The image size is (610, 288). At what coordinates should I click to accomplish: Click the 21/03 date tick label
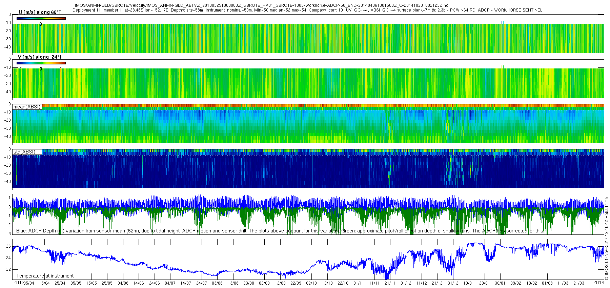coord(579,283)
